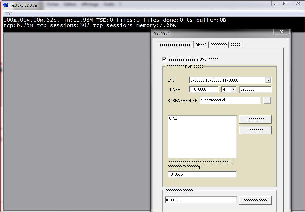
Task: Open the last tab in the dialog
Action: (235, 45)
